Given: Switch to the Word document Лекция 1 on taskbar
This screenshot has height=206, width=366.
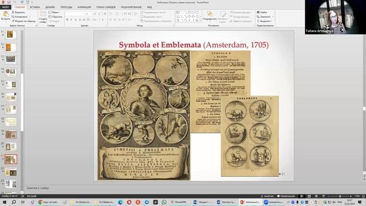Looking at the screenshot, I should tap(202, 202).
